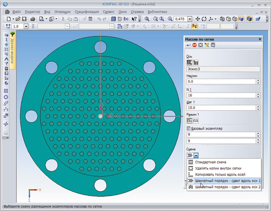Click the Save icon in toolbar
This screenshot has width=271, height=211.
[24, 19]
